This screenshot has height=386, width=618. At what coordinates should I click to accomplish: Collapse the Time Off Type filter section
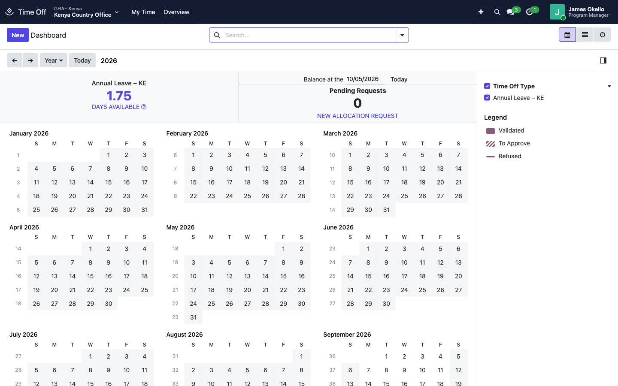tap(609, 86)
